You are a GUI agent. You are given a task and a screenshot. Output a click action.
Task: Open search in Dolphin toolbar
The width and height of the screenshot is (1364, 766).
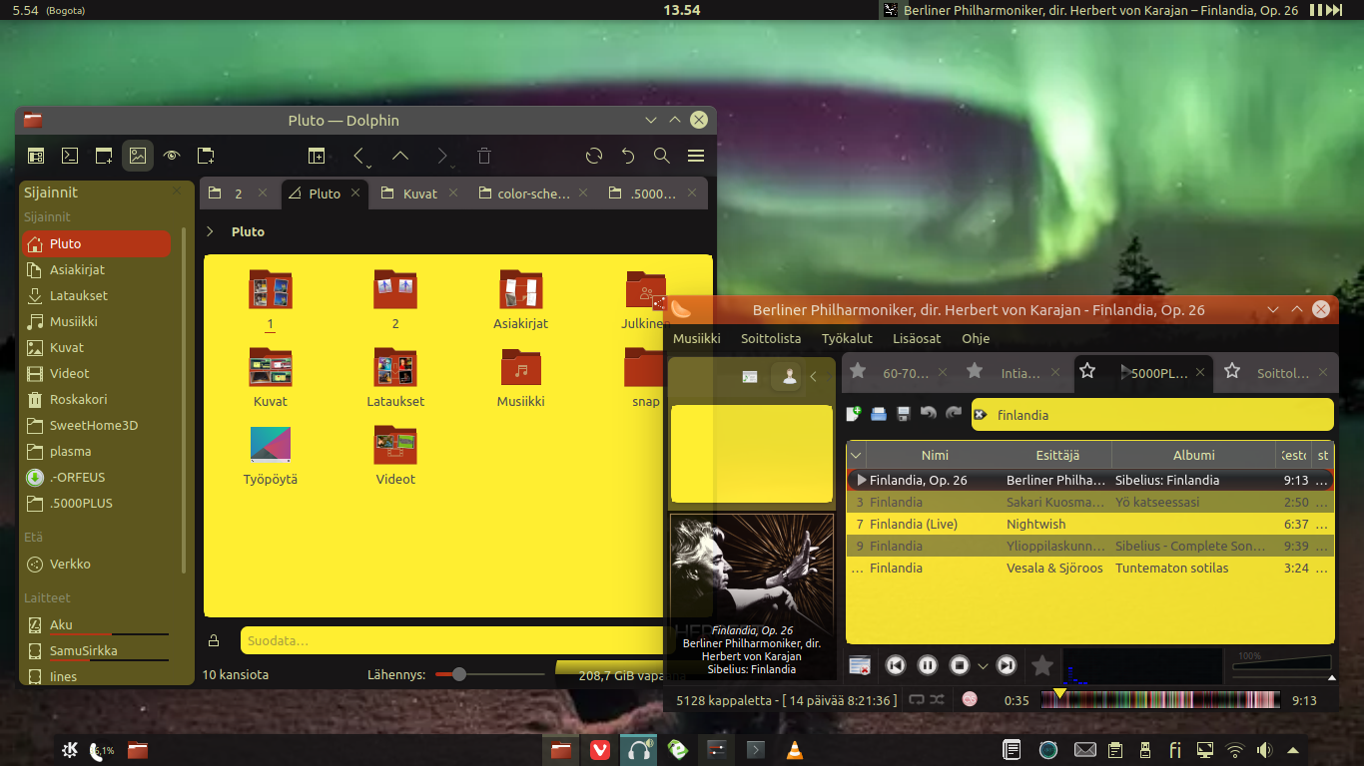661,156
